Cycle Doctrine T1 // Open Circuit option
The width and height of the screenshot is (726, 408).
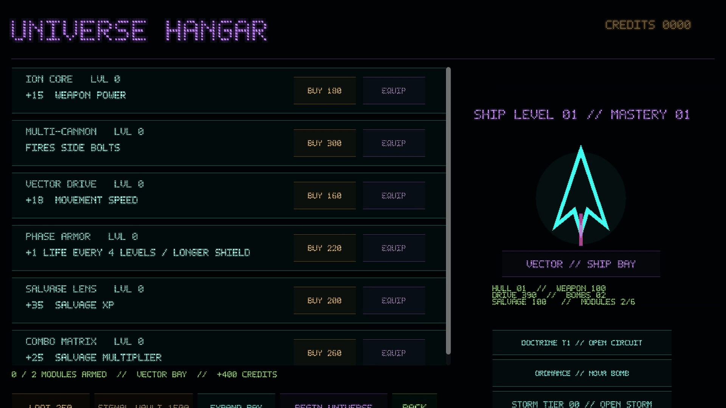582,343
